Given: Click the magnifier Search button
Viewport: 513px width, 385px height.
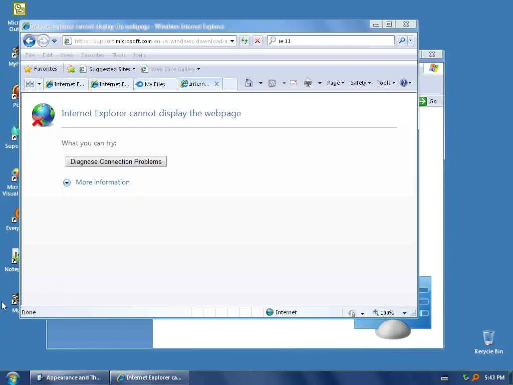Looking at the screenshot, I should [402, 41].
